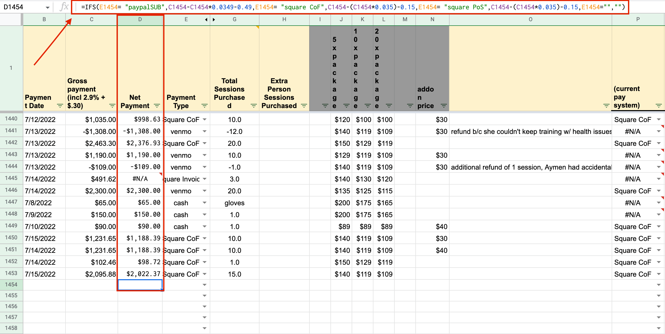Open the filter for Extra Person Sessions column
Image resolution: width=665 pixels, height=334 pixels.
(304, 106)
